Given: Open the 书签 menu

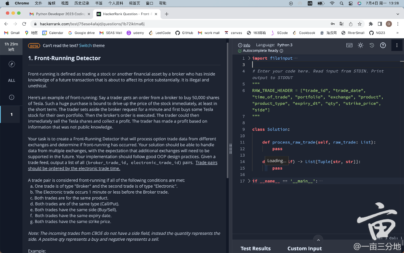Looking at the screenshot, I should [x=99, y=3].
